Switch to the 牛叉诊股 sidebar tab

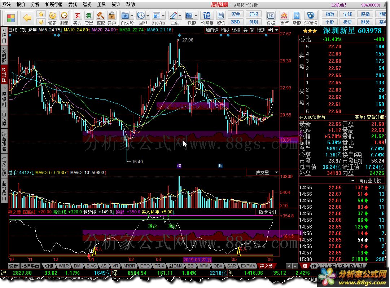[4, 166]
